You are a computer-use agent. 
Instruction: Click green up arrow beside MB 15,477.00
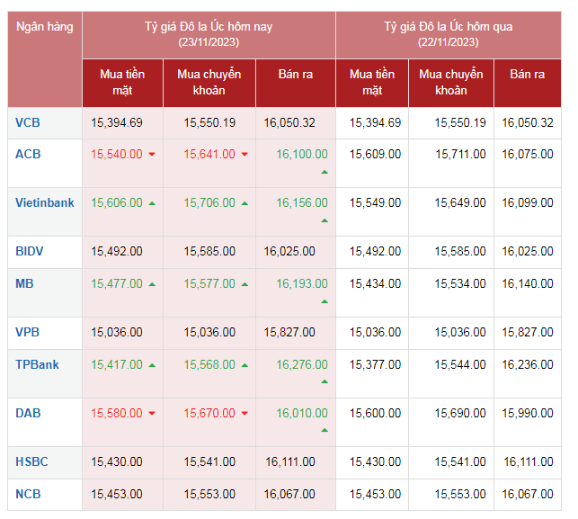[x=152, y=284]
